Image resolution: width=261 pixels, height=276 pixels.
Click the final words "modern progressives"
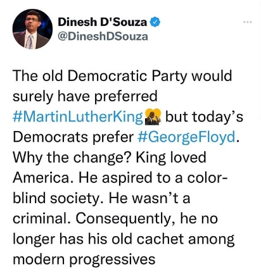coord(84,260)
